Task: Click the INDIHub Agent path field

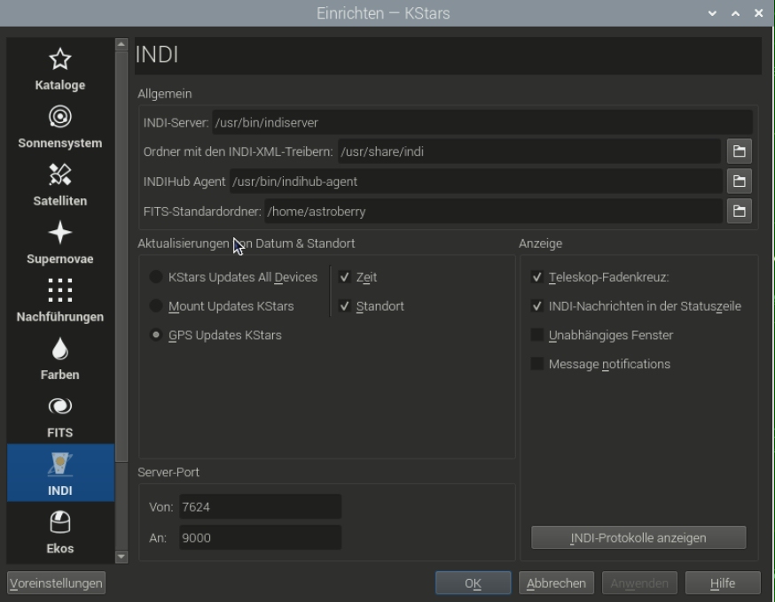Action: (476, 181)
